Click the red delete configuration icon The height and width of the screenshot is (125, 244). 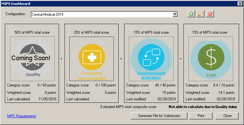(x=210, y=14)
